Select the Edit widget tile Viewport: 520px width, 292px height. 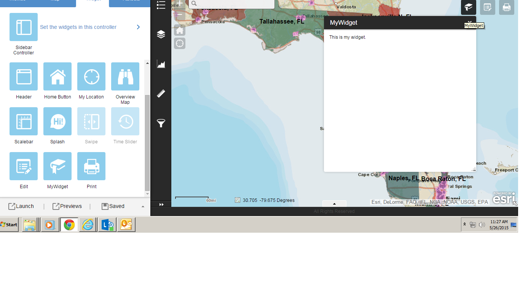(24, 166)
